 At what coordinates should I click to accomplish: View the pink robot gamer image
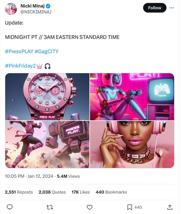click(x=132, y=97)
